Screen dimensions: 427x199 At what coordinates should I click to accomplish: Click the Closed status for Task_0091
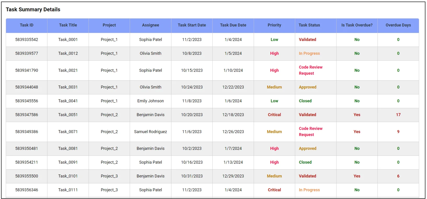click(305, 162)
